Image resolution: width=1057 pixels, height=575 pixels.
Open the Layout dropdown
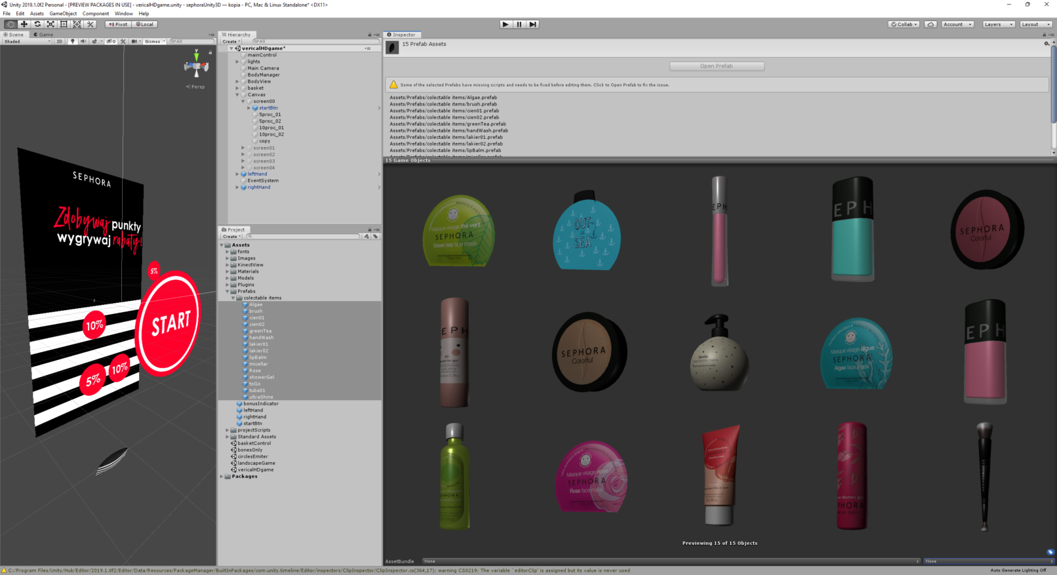pyautogui.click(x=1035, y=24)
